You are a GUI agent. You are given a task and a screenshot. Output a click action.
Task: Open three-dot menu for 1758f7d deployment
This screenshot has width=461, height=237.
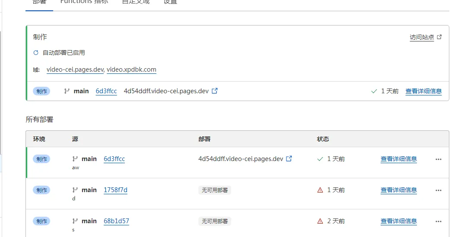pos(439,190)
